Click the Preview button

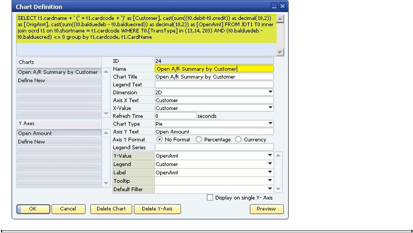click(x=267, y=209)
